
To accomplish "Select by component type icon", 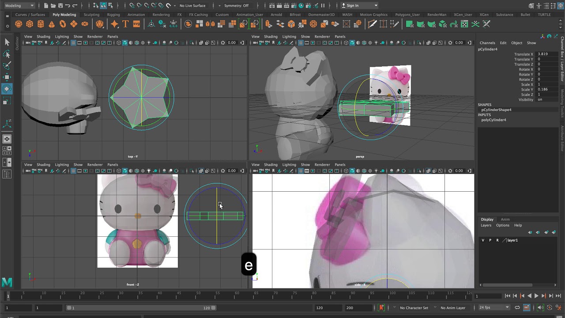I will click(x=110, y=5).
